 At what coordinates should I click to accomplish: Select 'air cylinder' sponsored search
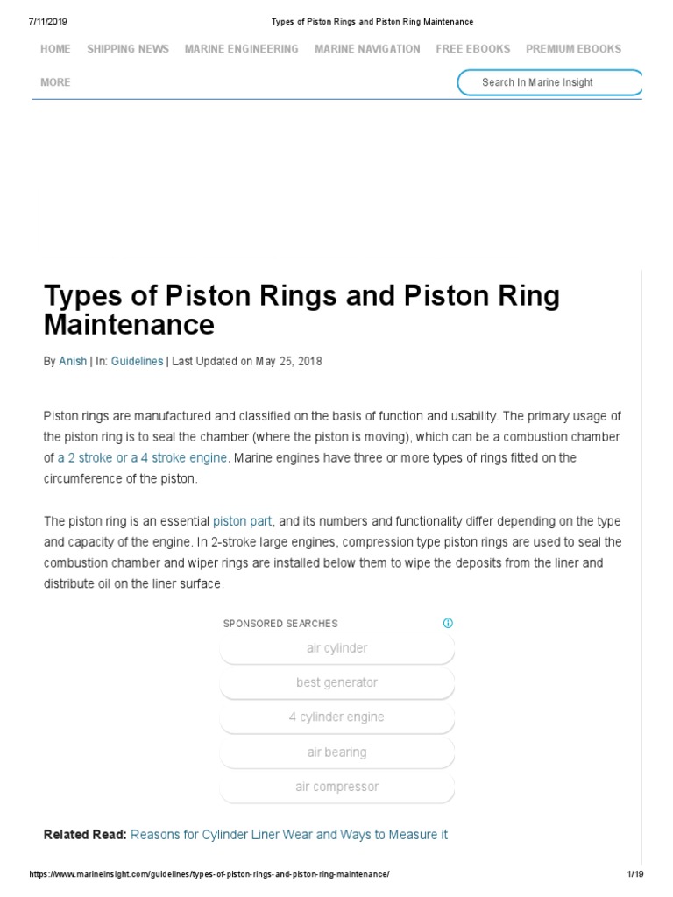tap(336, 648)
